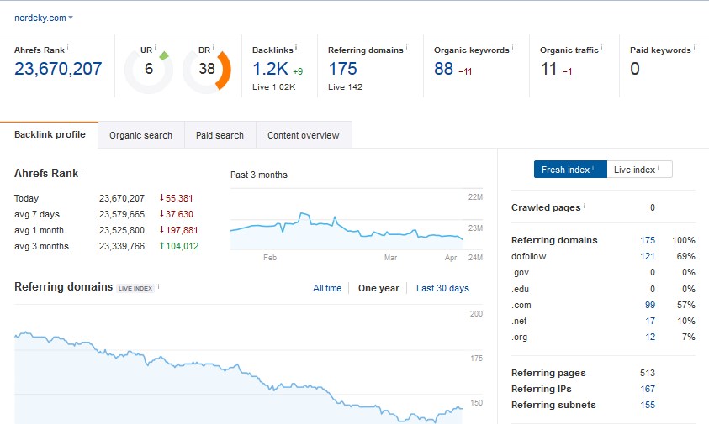Viewport: 709px width, 424px height.
Task: Click info icon next to Paid keywords
Action: 694,47
